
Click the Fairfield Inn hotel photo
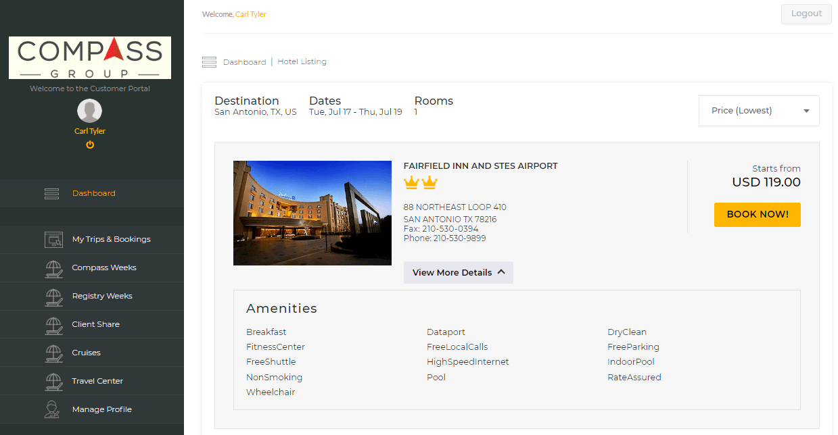(312, 213)
